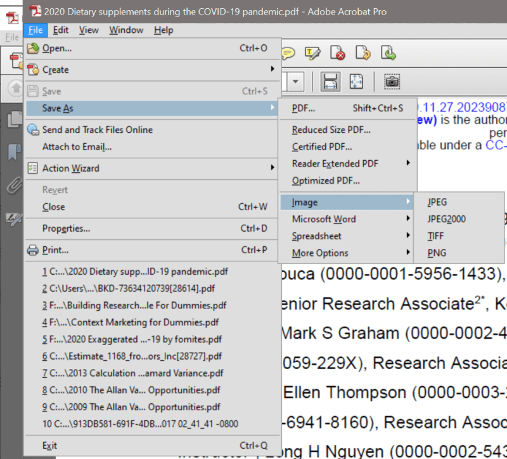The width and height of the screenshot is (507, 459).
Task: Open the page thumbnails panel icon
Action: [14, 119]
